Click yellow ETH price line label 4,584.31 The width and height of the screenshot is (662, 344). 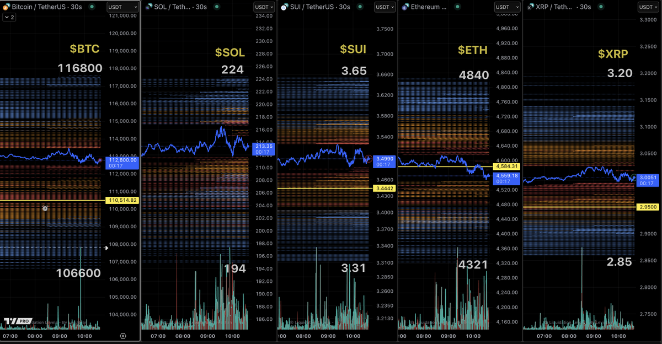click(x=507, y=166)
